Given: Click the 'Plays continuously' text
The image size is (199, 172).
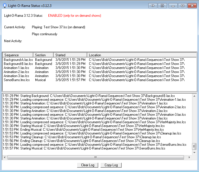Looking at the screenshot, I should point(45,34).
